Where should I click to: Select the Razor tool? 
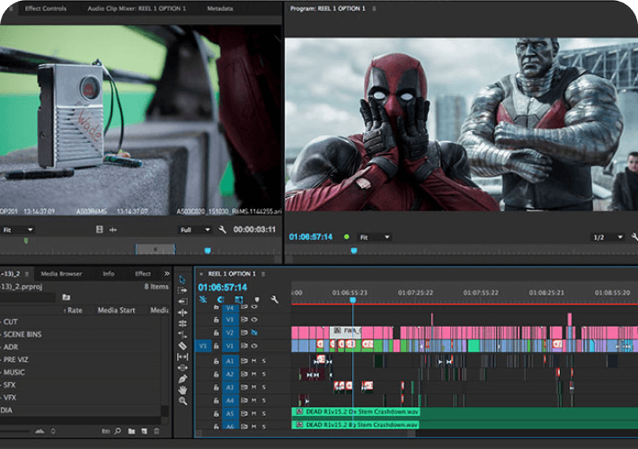pos(182,346)
